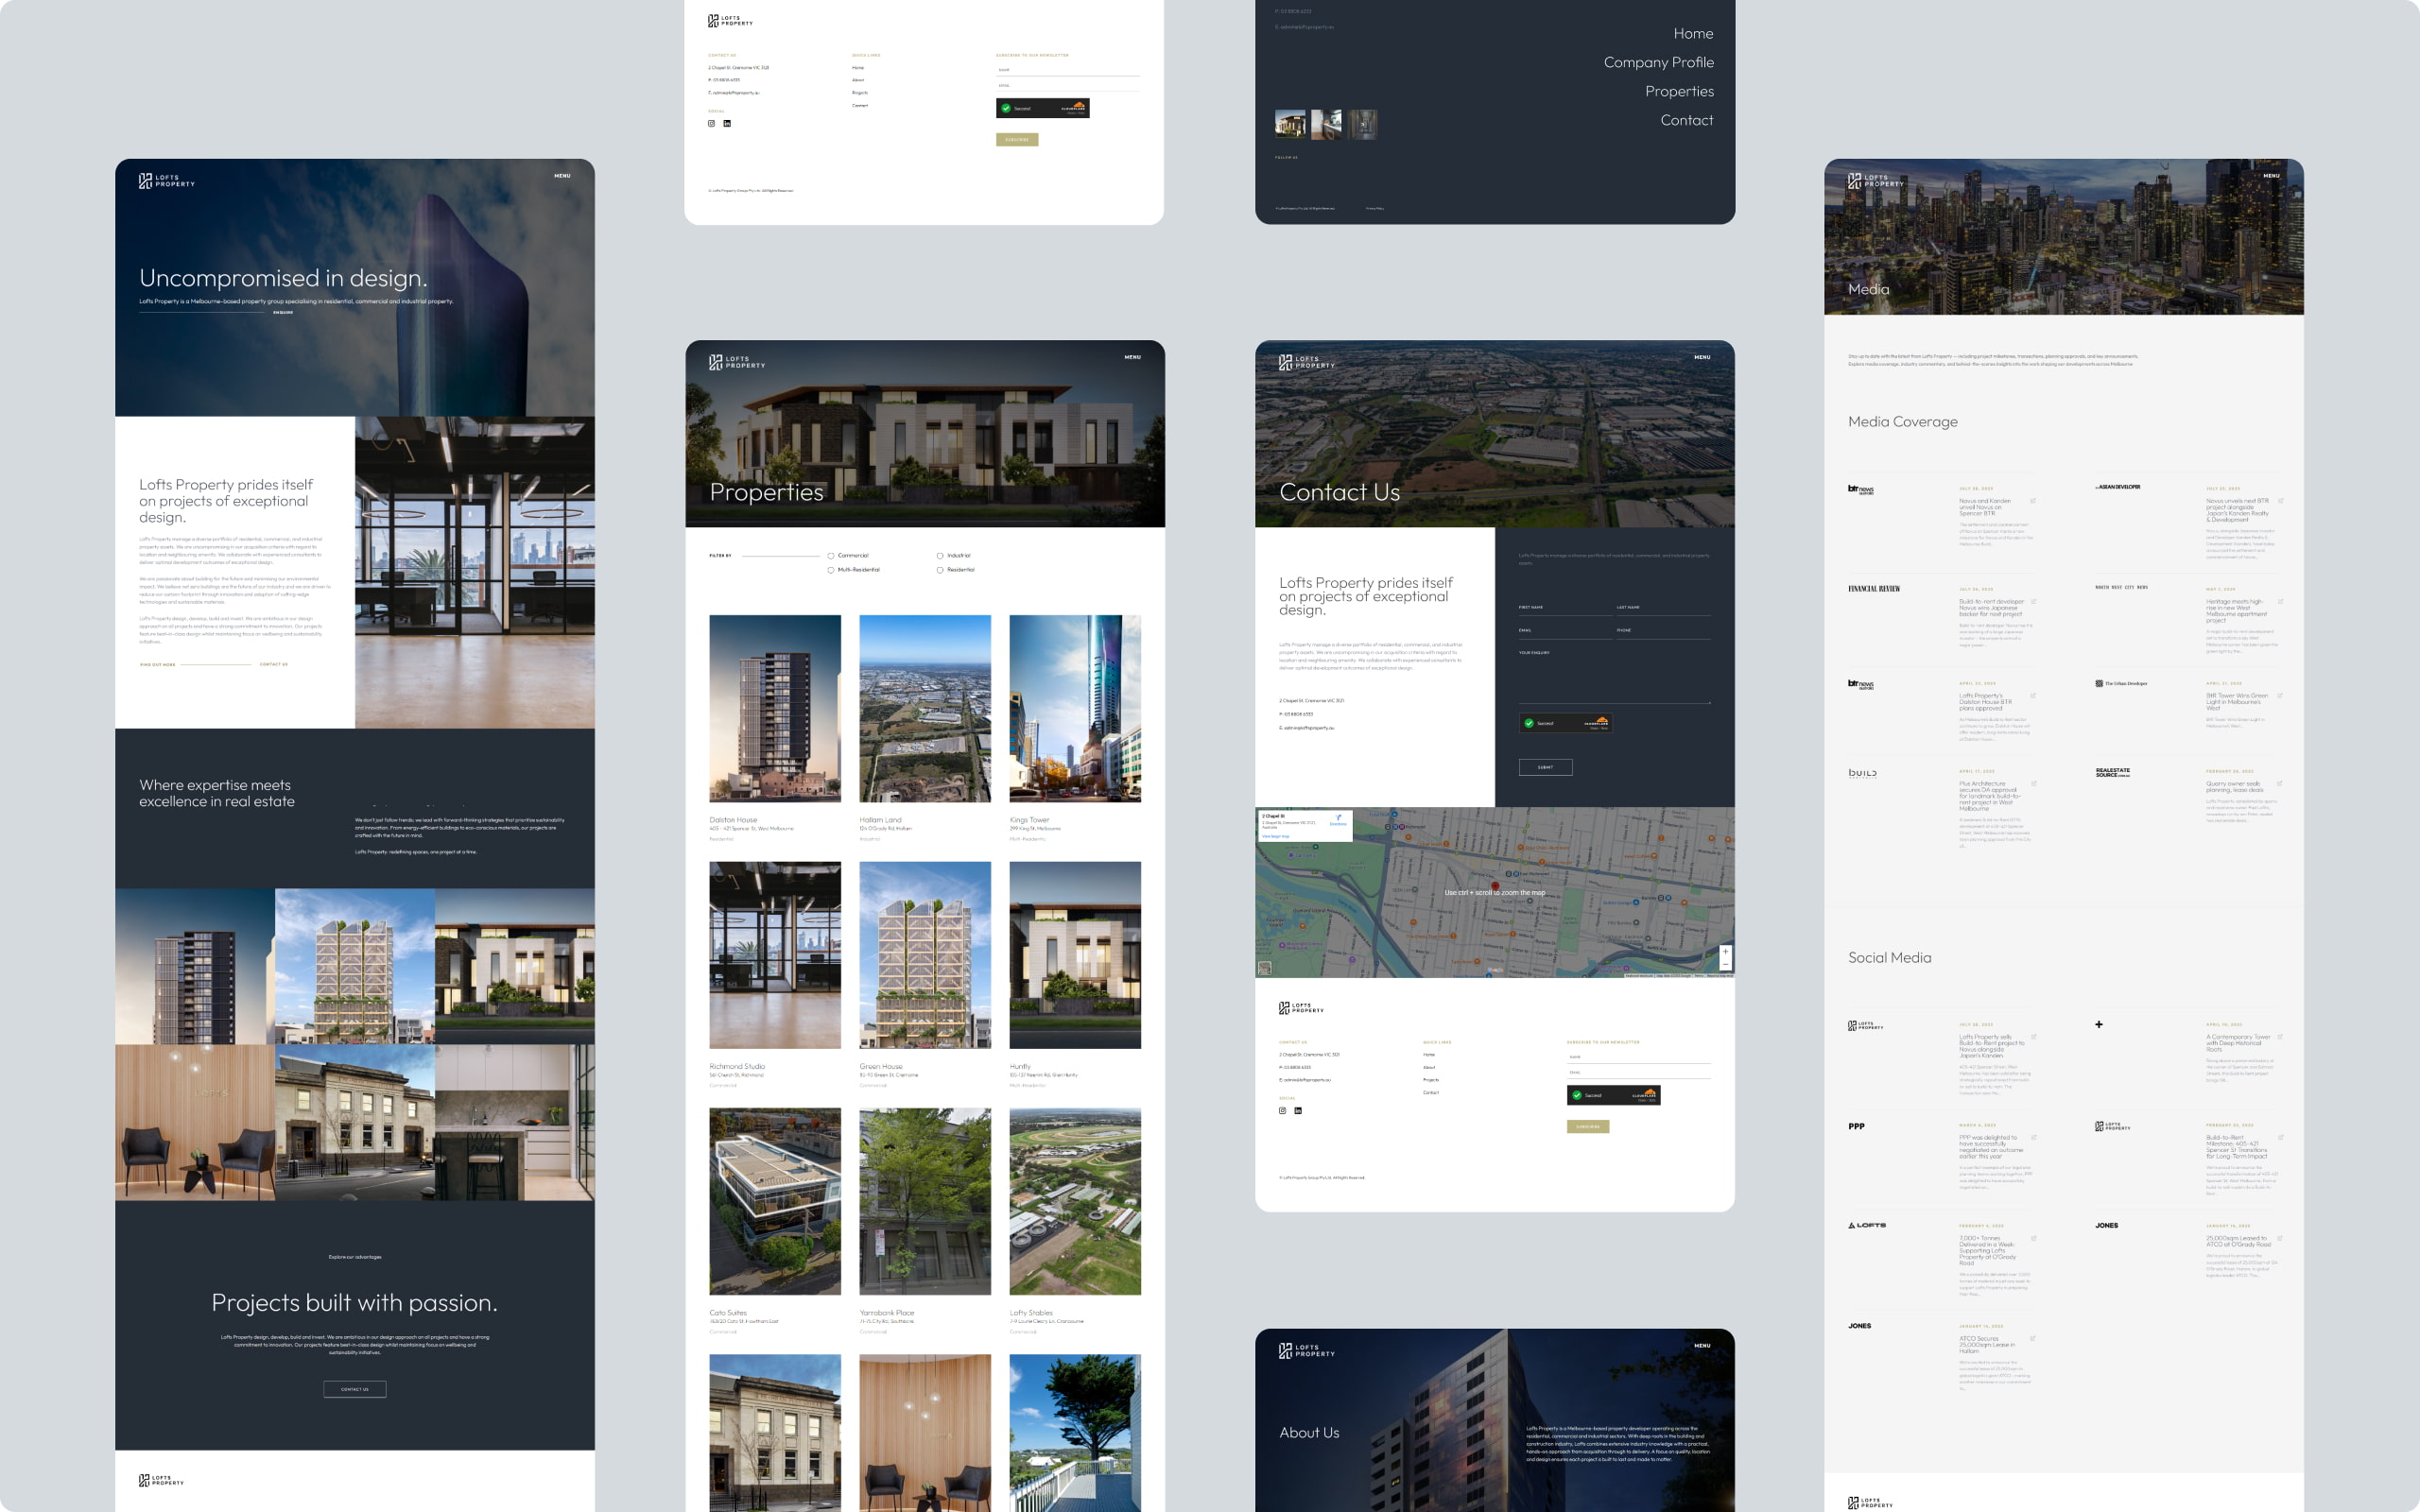
Task: Click Contact Us button under Projects built with passion
Action: [x=355, y=1389]
